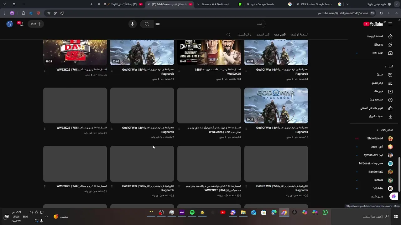Click the YouTube logo
This screenshot has height=225, width=401.
coord(374,24)
